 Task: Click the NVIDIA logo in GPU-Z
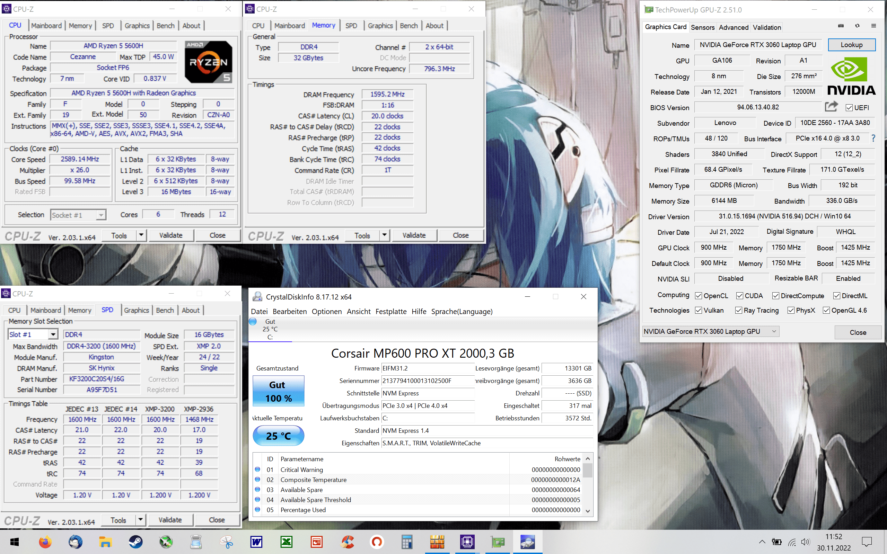pyautogui.click(x=851, y=76)
